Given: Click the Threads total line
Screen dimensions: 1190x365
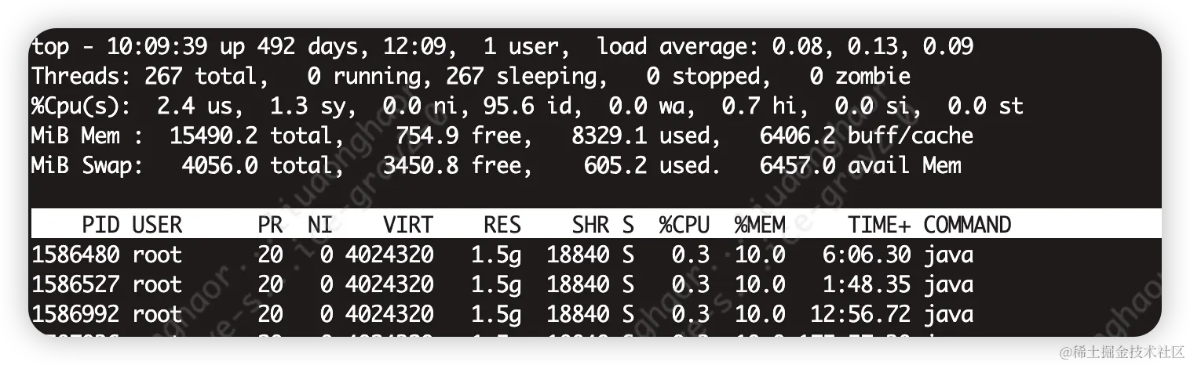Looking at the screenshot, I should [x=471, y=76].
